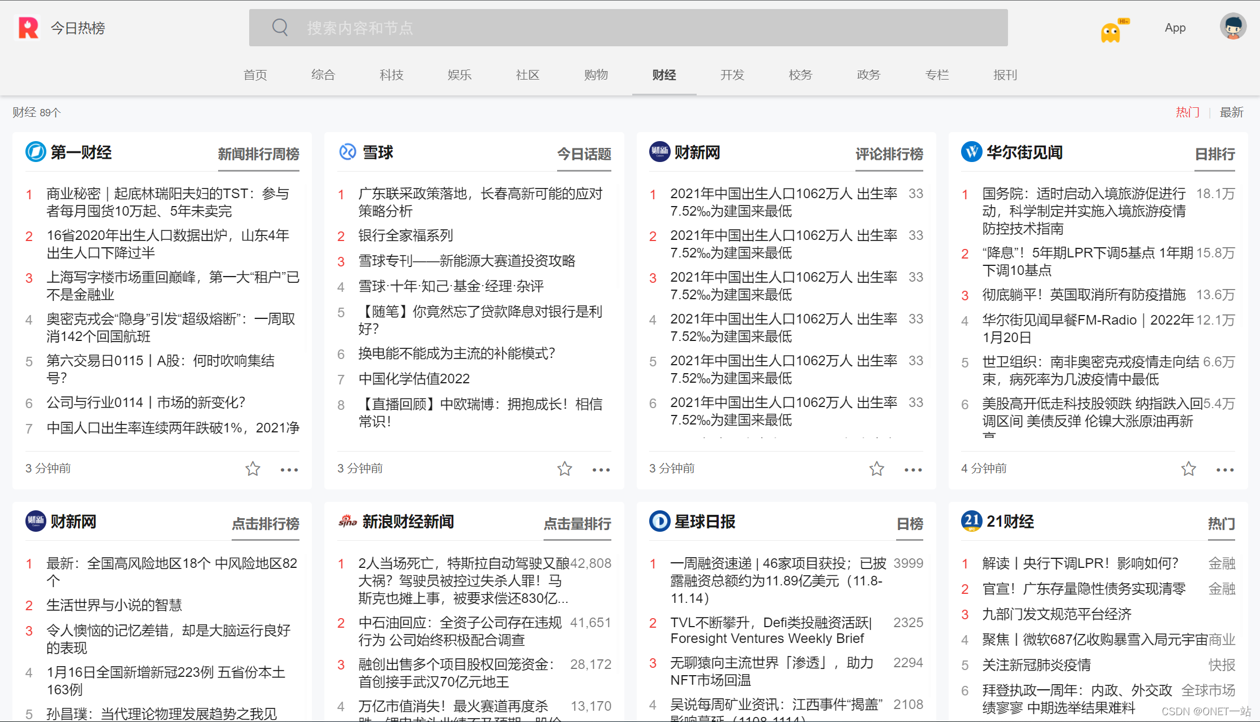
Task: Open the 点击量排行 list tab
Action: [577, 523]
